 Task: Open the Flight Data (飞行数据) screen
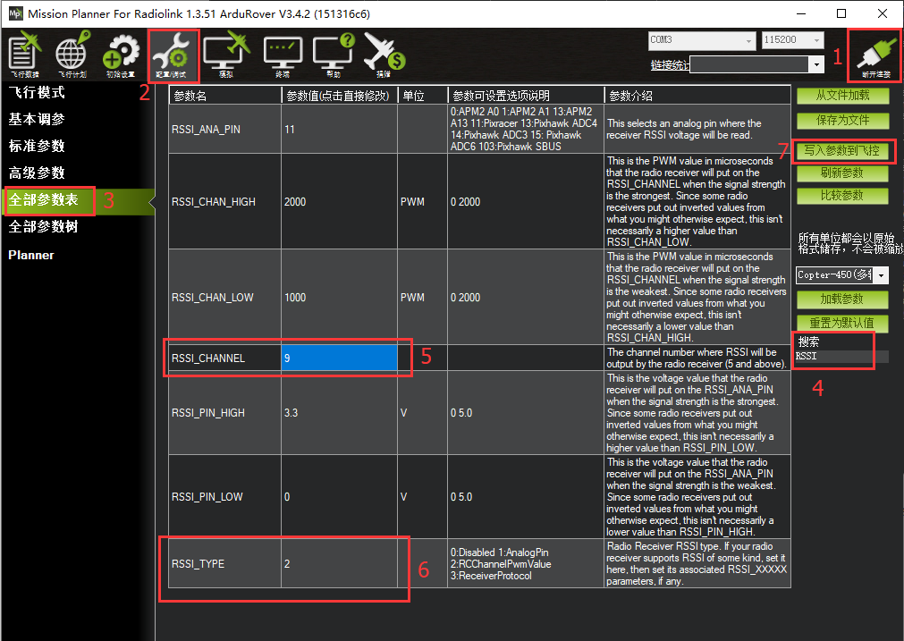pyautogui.click(x=25, y=55)
